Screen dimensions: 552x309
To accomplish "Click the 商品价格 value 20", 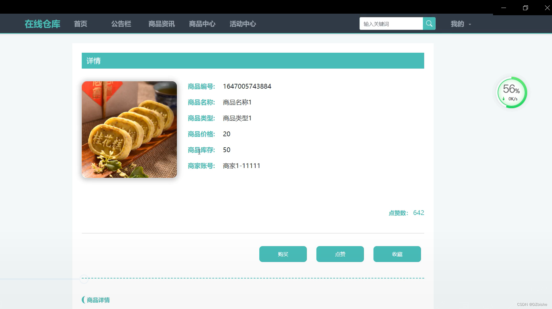I will (x=227, y=134).
